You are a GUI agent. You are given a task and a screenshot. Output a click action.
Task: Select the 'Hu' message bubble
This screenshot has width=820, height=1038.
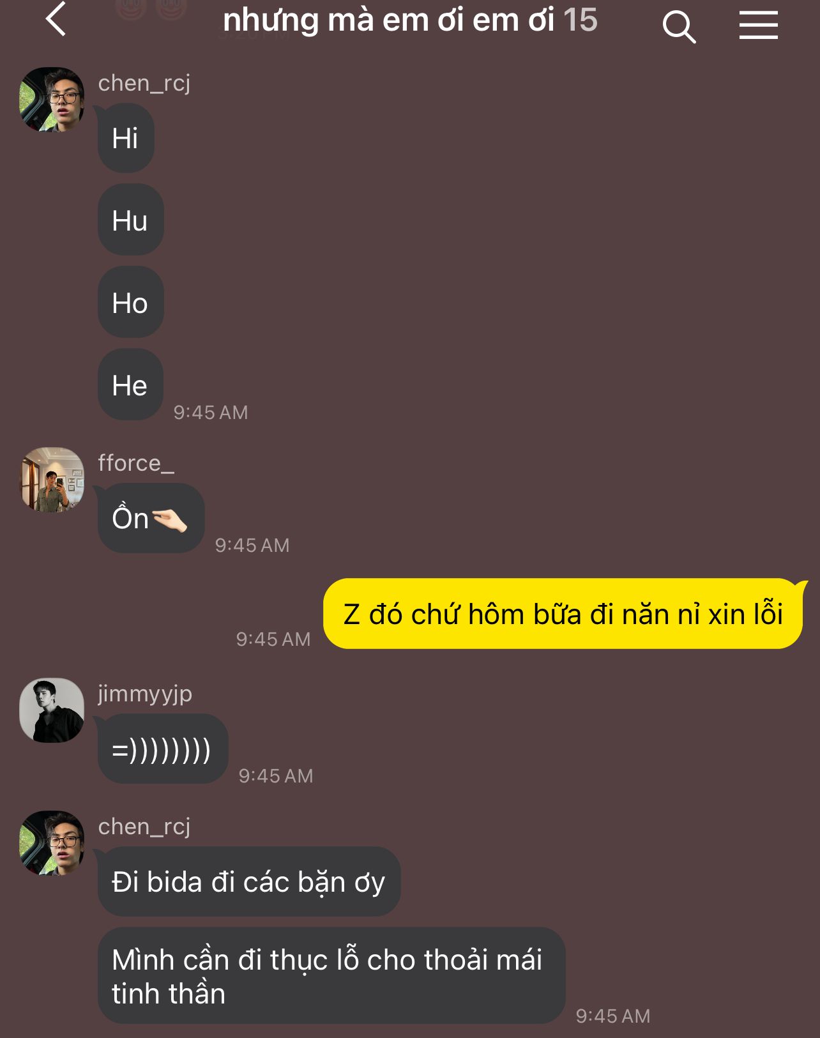coord(131,220)
